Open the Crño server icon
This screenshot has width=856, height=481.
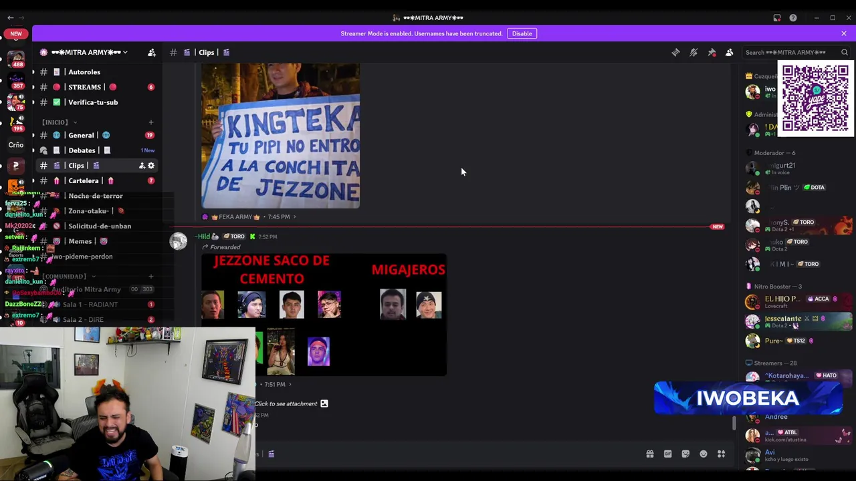pos(16,145)
